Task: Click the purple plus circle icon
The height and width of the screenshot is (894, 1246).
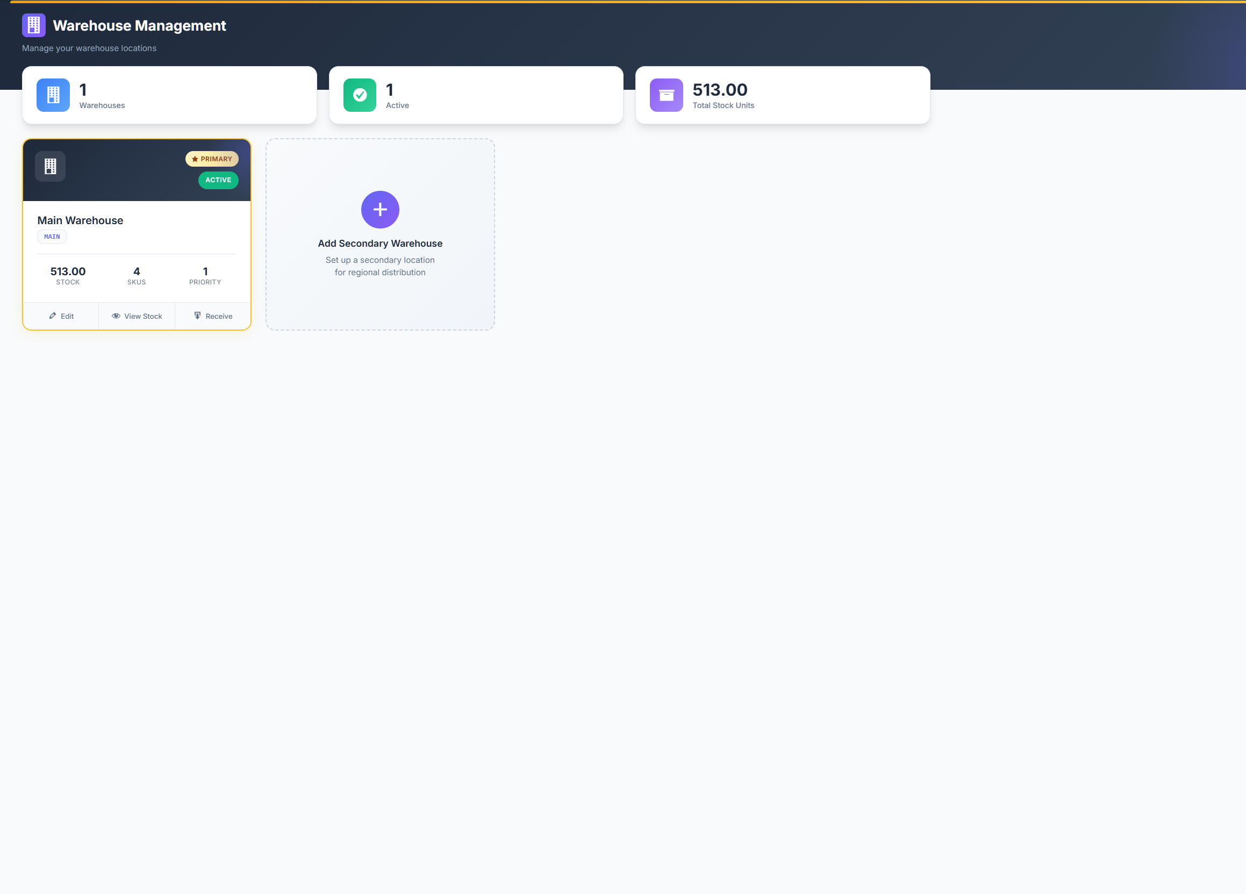Action: coord(380,209)
